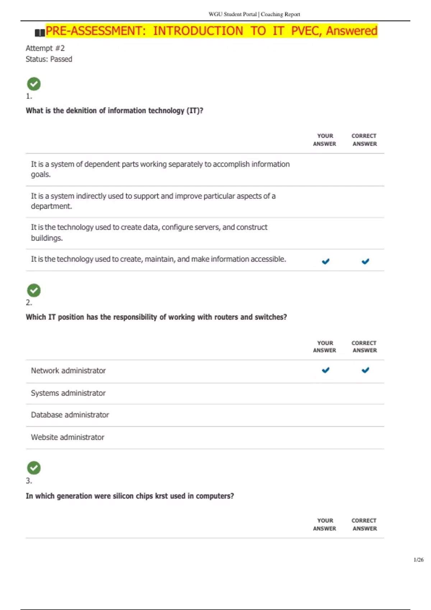Click the book icon beside the title
431x610 pixels.
point(40,33)
